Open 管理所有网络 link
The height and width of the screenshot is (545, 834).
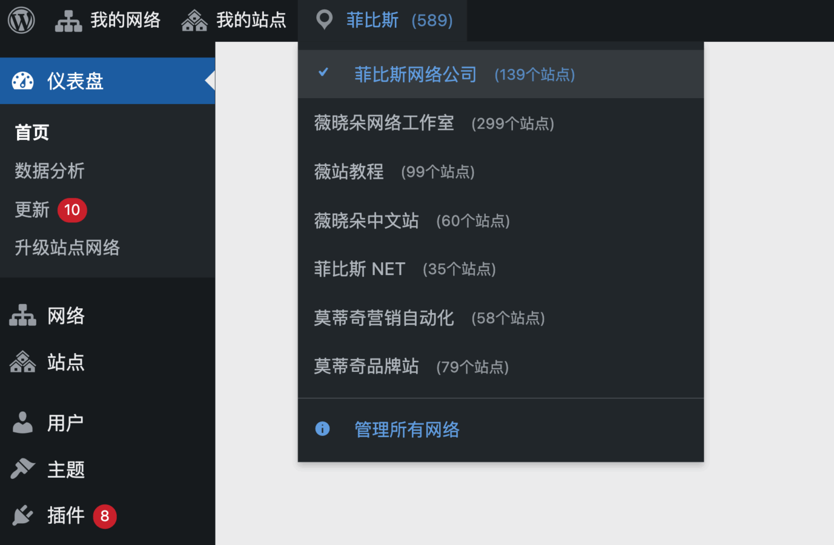point(407,430)
